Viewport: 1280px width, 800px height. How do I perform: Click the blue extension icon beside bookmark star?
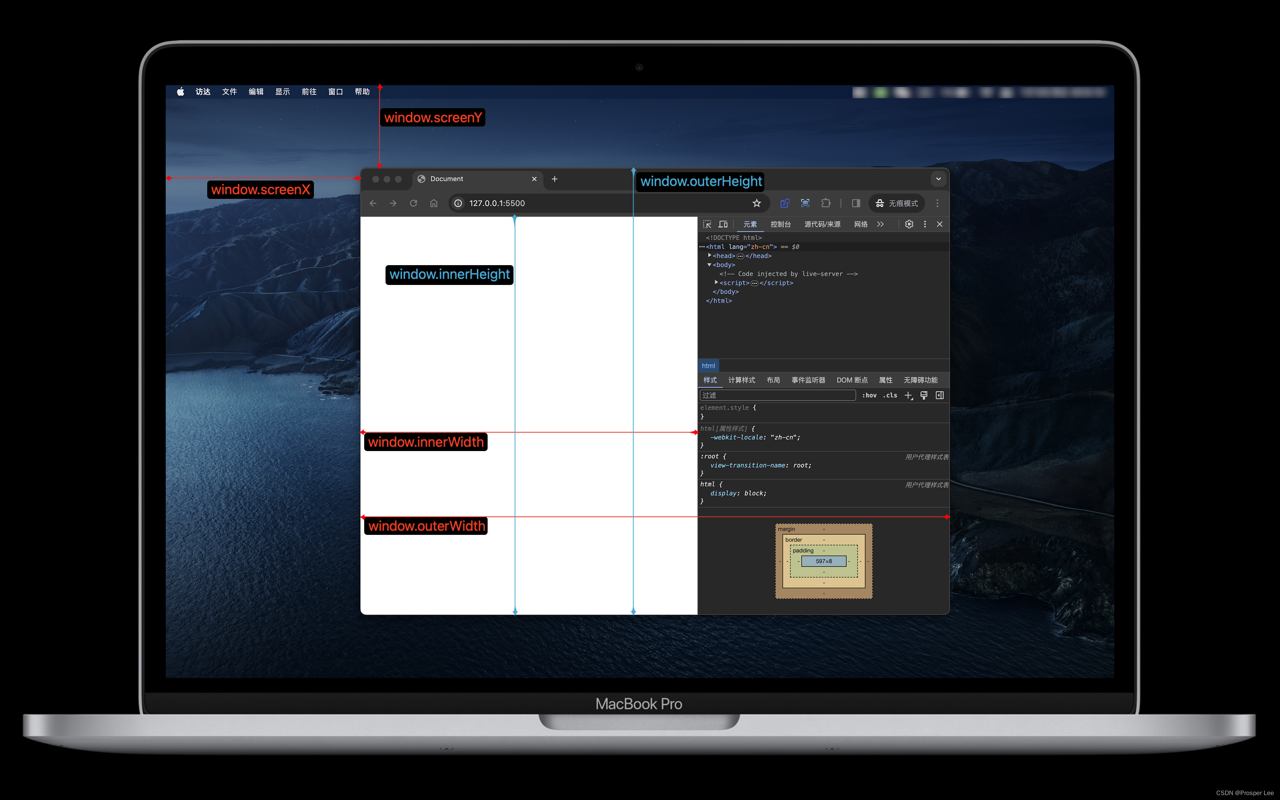pos(785,203)
